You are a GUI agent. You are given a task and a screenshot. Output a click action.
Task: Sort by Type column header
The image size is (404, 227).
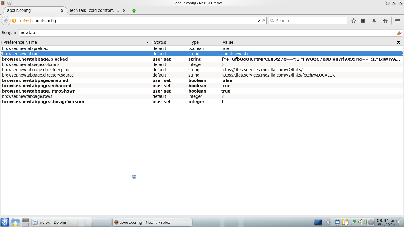204,42
